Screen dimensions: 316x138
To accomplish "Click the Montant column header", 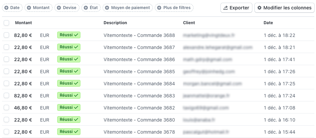I will 23,23.
